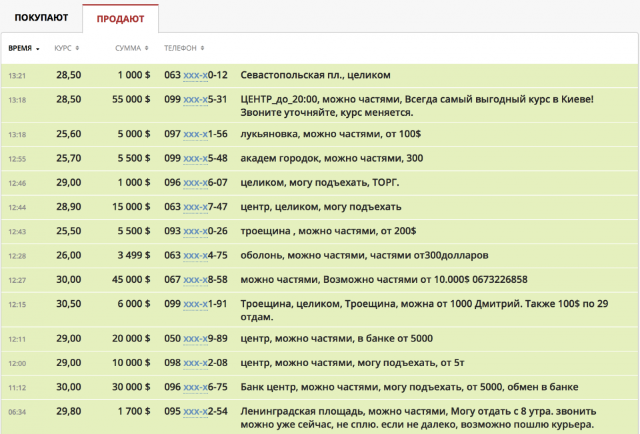This screenshot has width=640, height=434.
Task: Select the ПРОДАЮТ tab
Action: [120, 19]
